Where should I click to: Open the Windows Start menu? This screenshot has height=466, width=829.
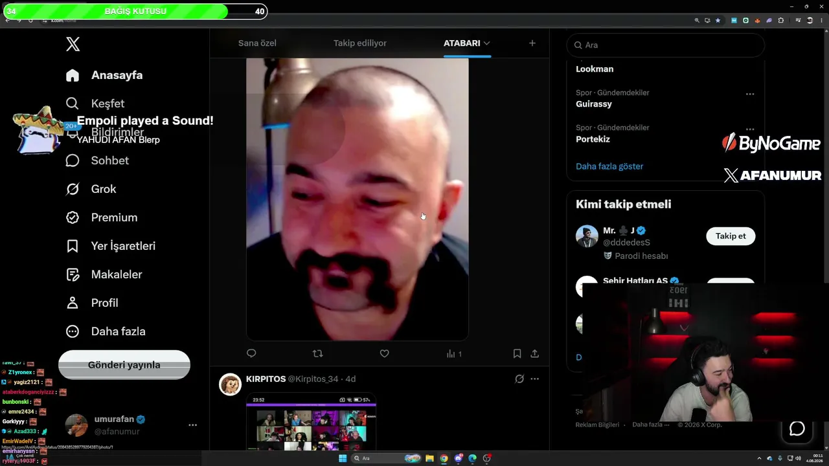(343, 458)
